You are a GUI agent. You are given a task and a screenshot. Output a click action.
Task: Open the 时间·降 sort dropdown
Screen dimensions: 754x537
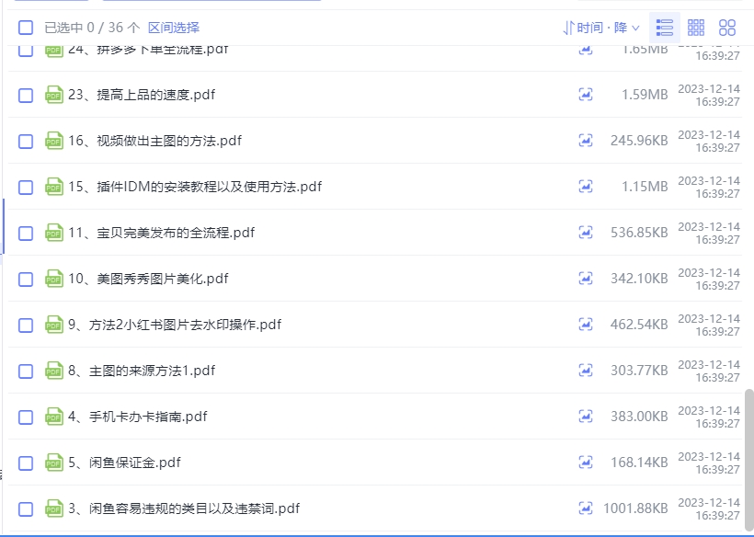601,28
